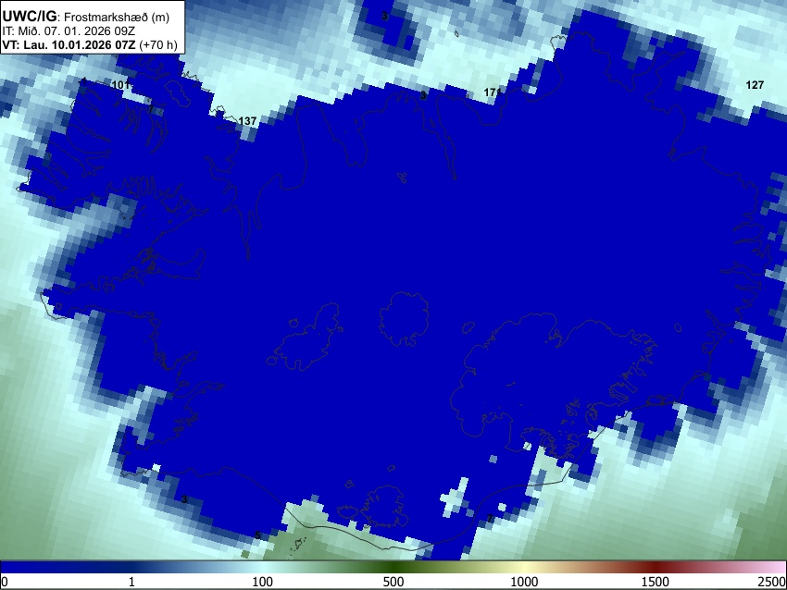Click the map value label '127'
This screenshot has width=787, height=590.
(x=755, y=85)
